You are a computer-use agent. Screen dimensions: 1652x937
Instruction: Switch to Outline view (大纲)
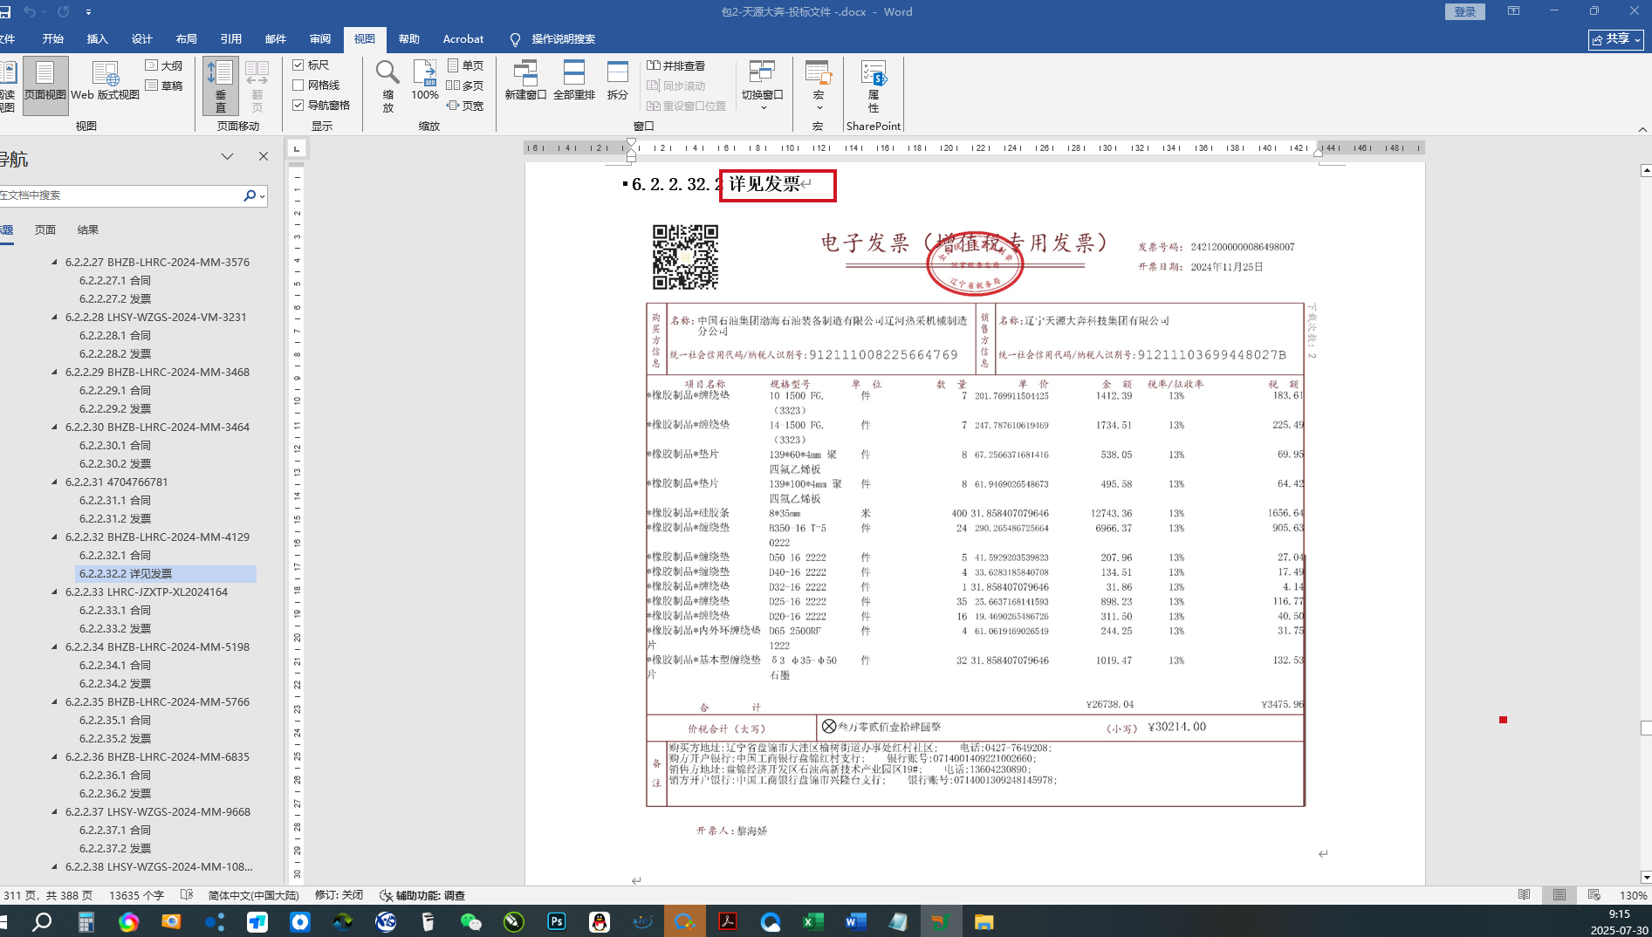point(164,65)
